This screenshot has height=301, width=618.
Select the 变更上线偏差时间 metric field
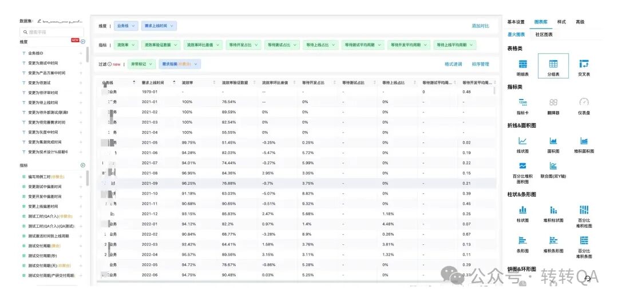[x=43, y=207]
